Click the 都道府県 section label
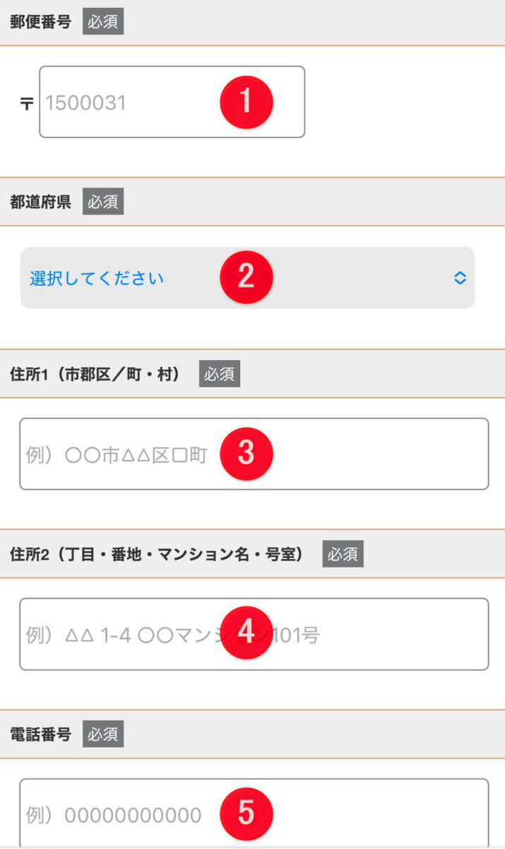Viewport: 505px width, 849px height. [x=40, y=202]
